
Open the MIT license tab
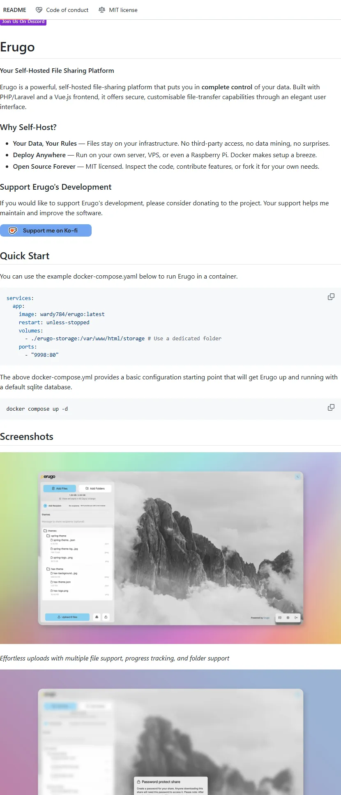pyautogui.click(x=118, y=10)
